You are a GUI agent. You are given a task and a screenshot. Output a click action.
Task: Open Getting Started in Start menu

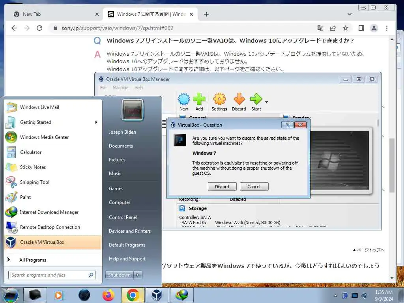53,122
